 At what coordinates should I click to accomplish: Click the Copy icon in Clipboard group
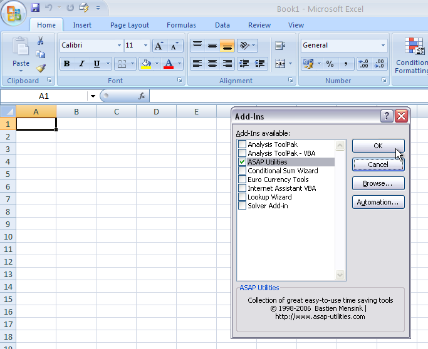40,54
